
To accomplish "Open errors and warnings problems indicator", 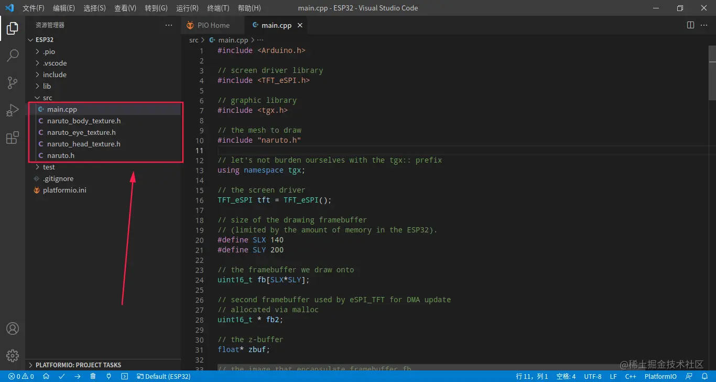I will coord(21,376).
